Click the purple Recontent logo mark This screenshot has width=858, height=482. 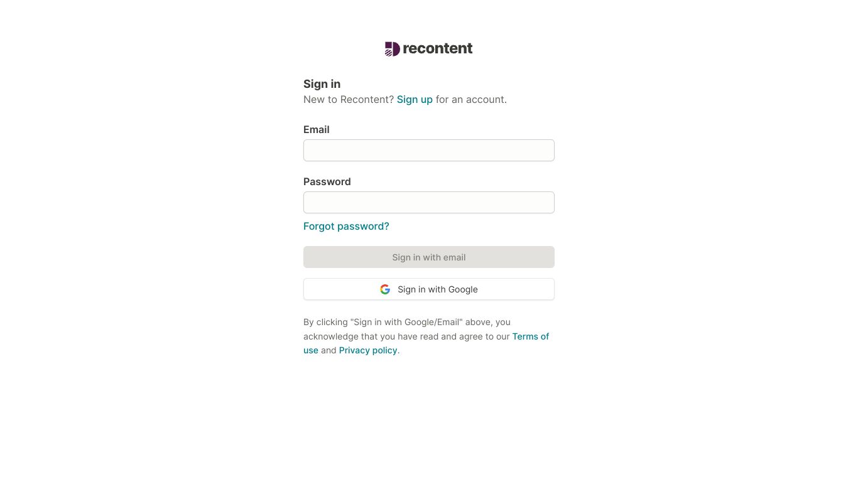(393, 49)
